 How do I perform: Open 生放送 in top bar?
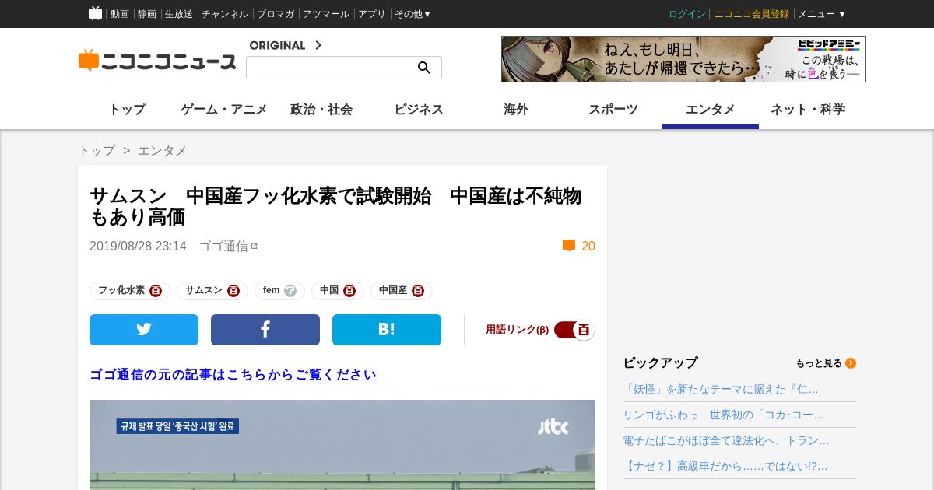[179, 14]
